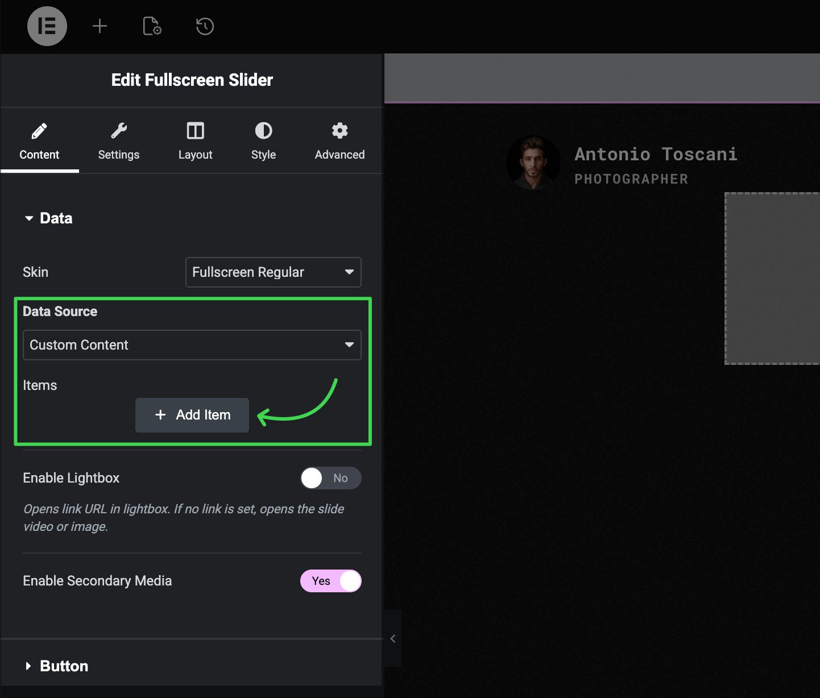This screenshot has width=820, height=698.
Task: Click the plus Add Element icon
Action: point(100,26)
